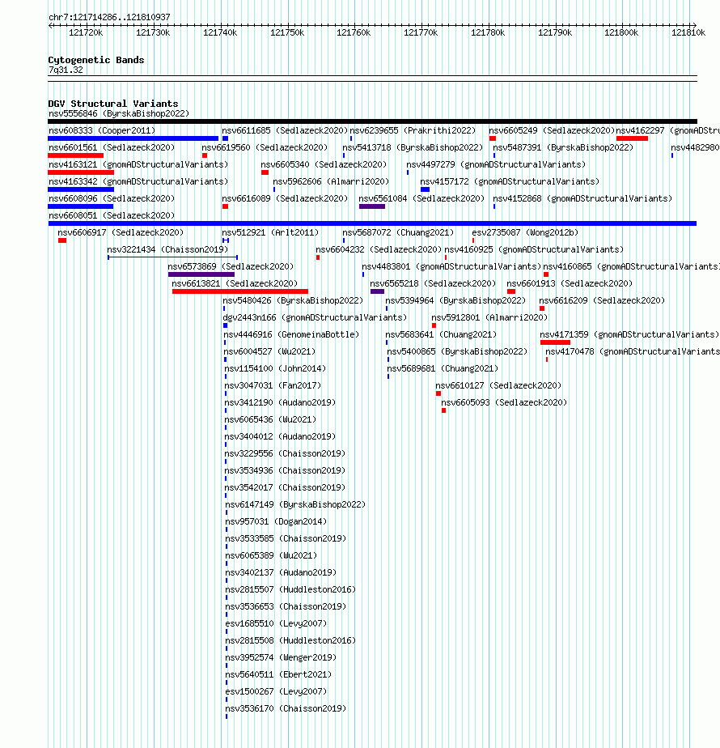Viewport: 720px width, 748px height.
Task: Click nsv5689681 (Chuang2021) label
Action: pos(443,369)
